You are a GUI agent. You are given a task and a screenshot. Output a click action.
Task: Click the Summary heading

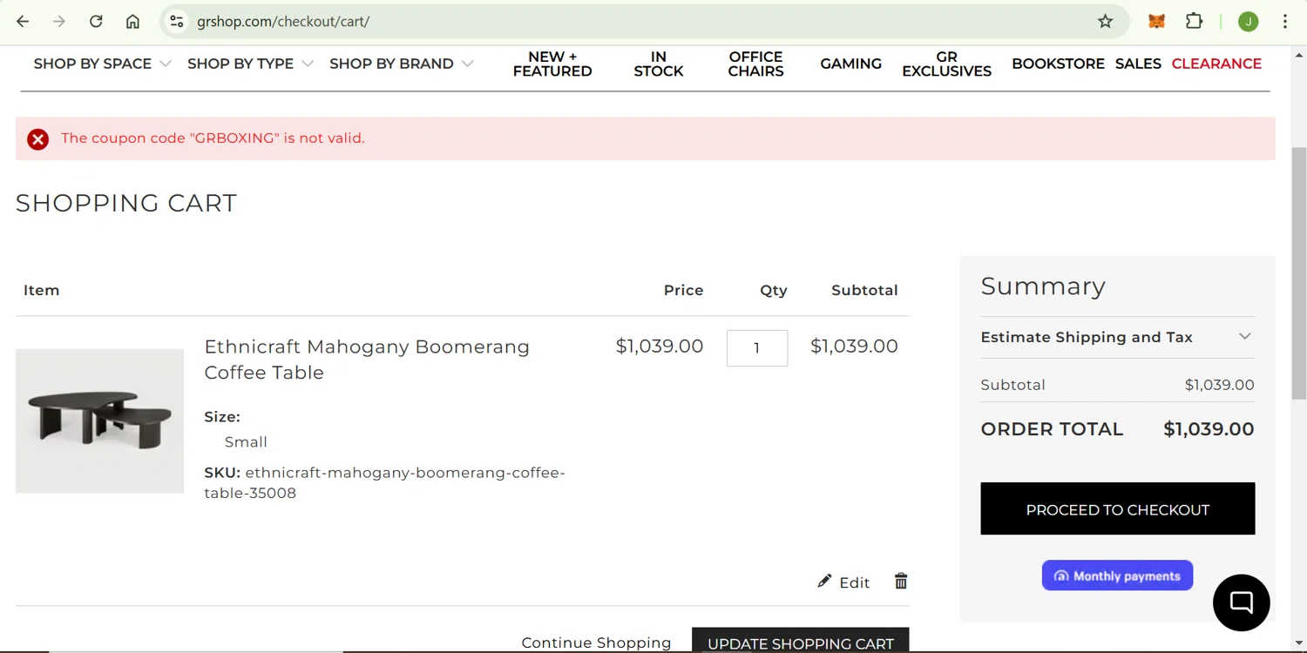pos(1043,286)
